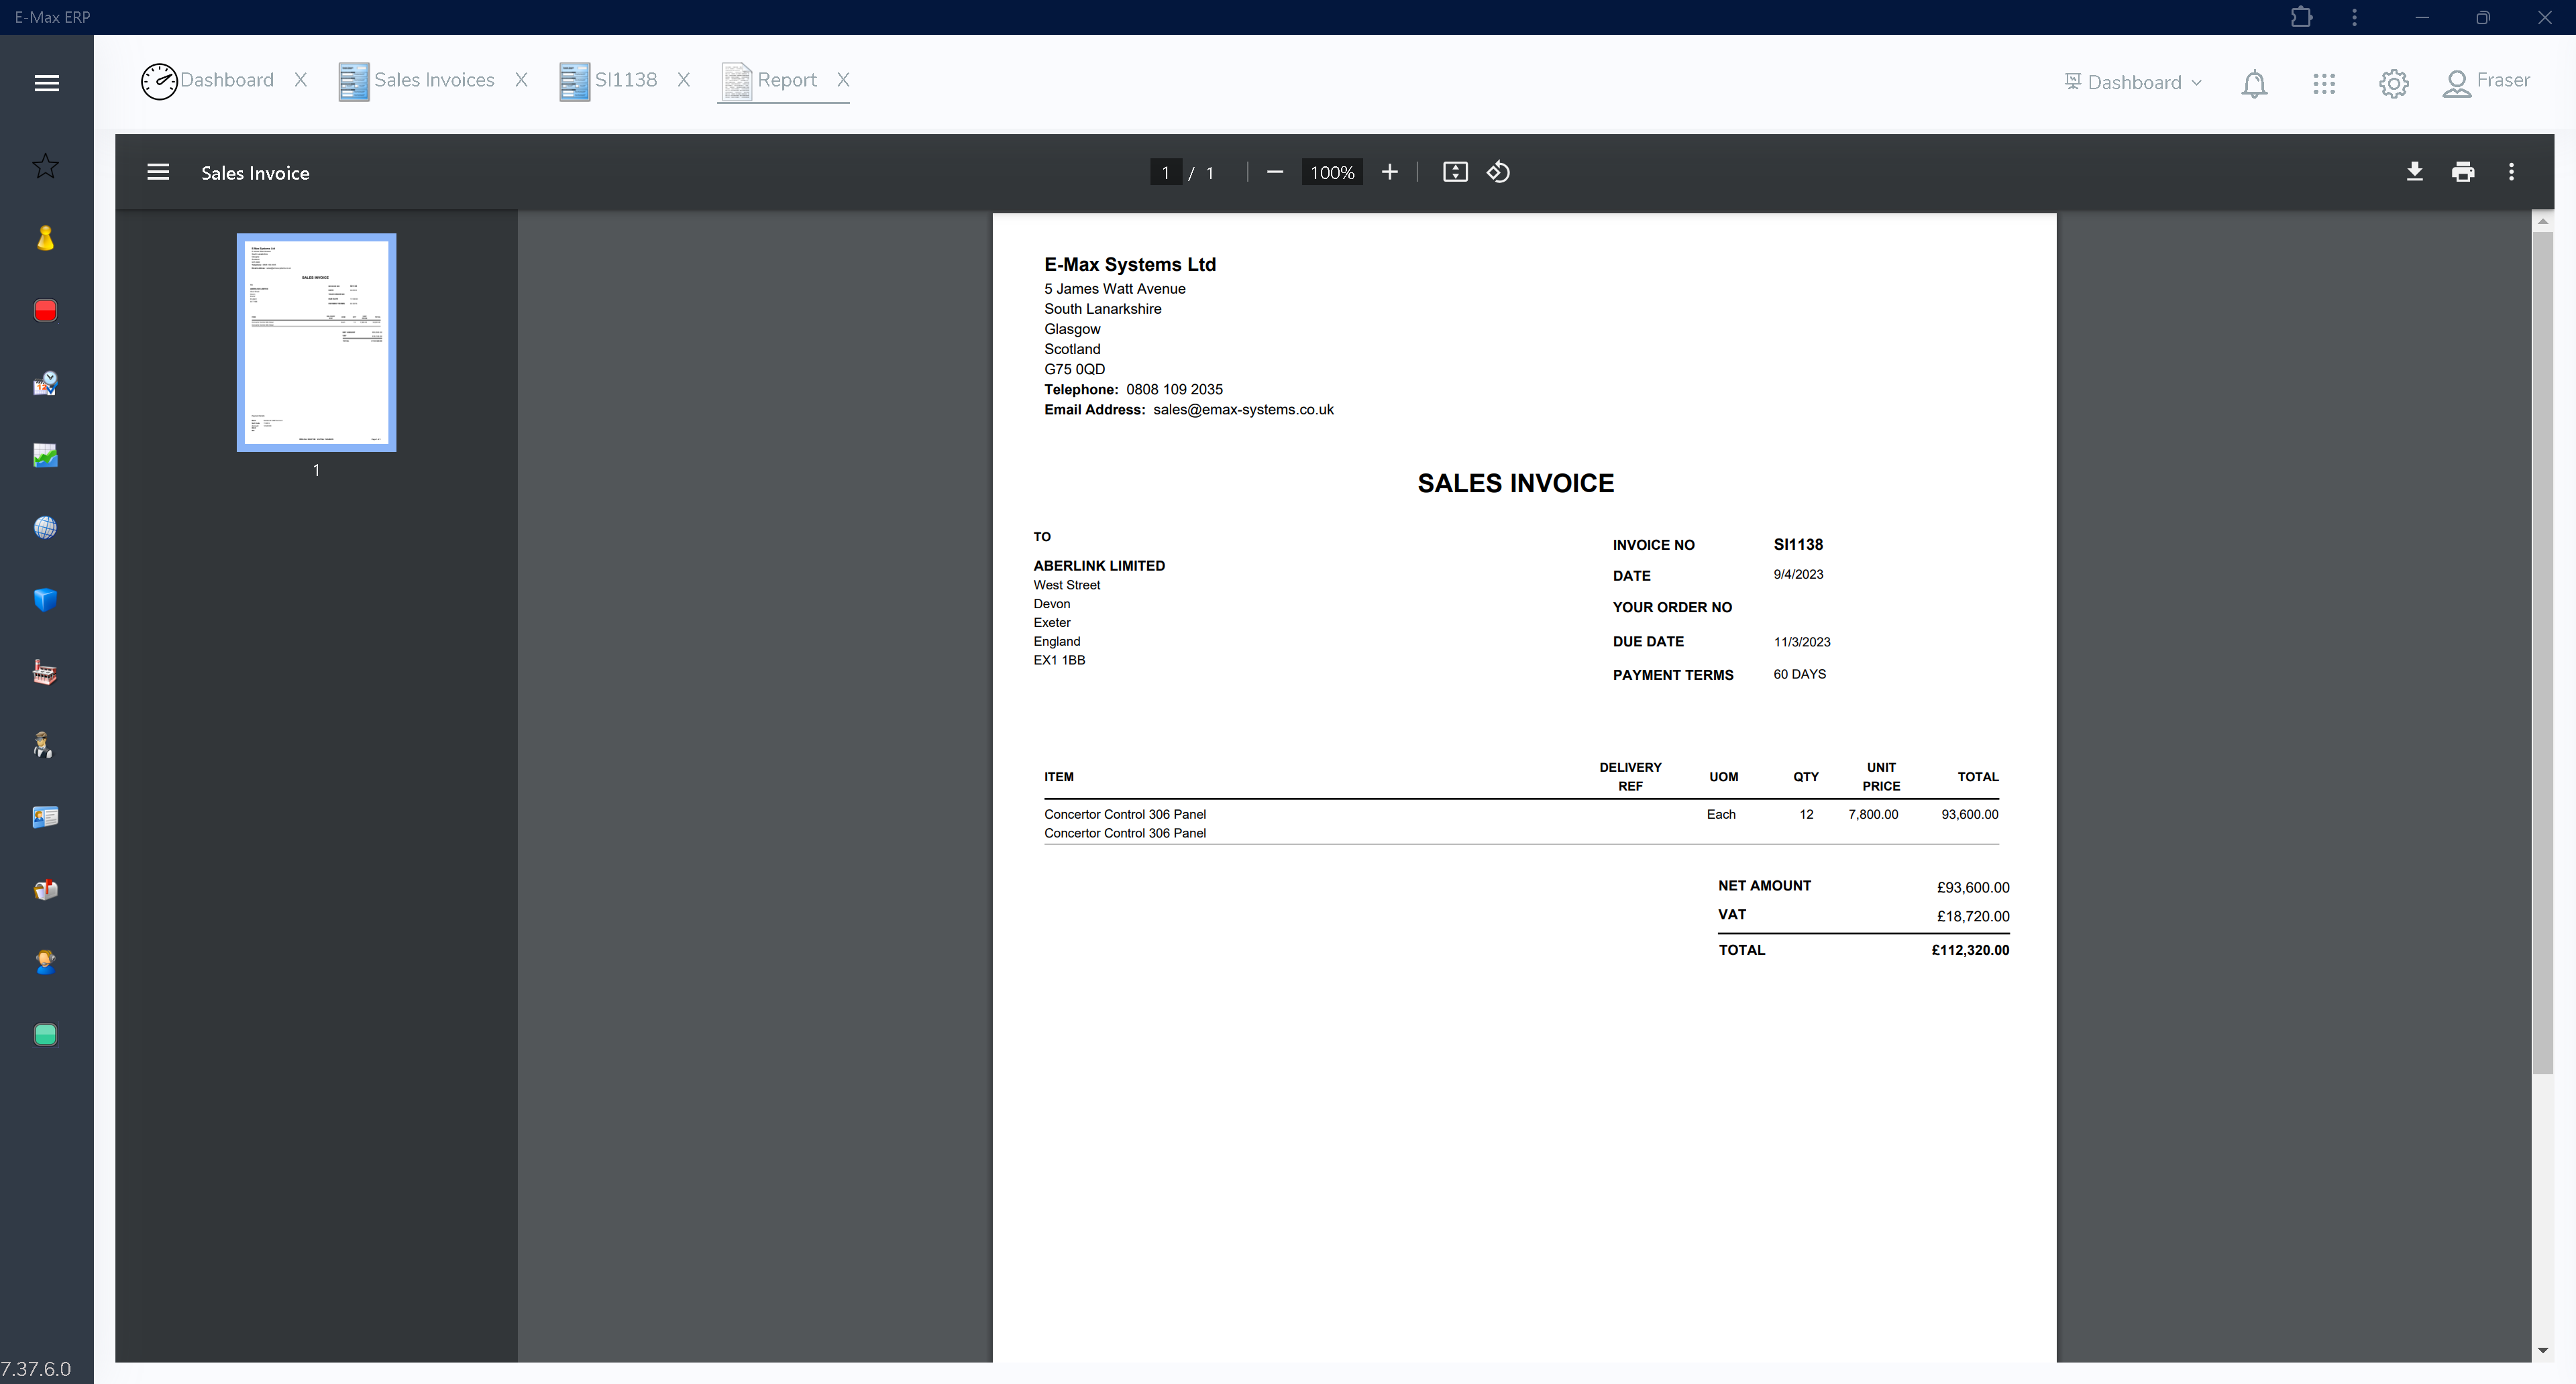2576x1384 pixels.
Task: Print the sales invoice
Action: pyautogui.click(x=2463, y=172)
